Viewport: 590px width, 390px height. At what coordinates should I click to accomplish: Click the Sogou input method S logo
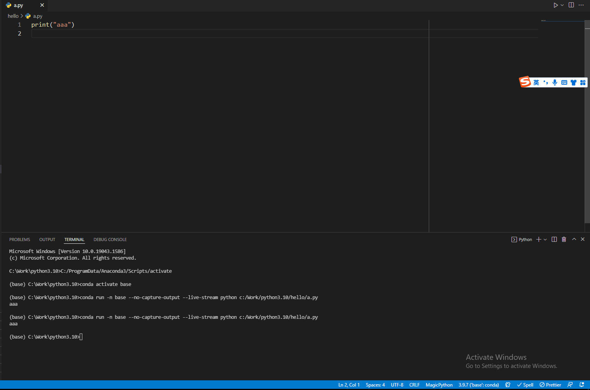click(525, 82)
